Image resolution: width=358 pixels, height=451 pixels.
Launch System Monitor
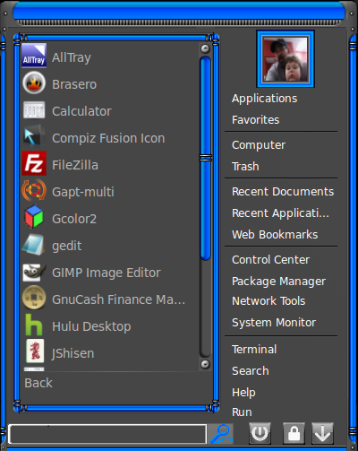pyautogui.click(x=274, y=323)
